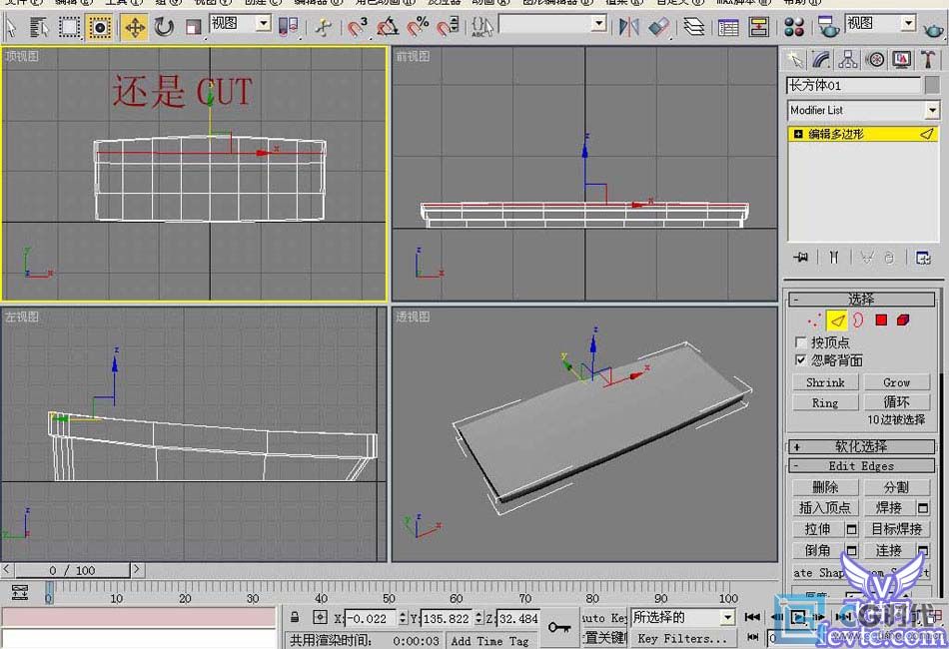Screen dimensions: 949x649
Task: Click the Align tool icon
Action: point(658,27)
